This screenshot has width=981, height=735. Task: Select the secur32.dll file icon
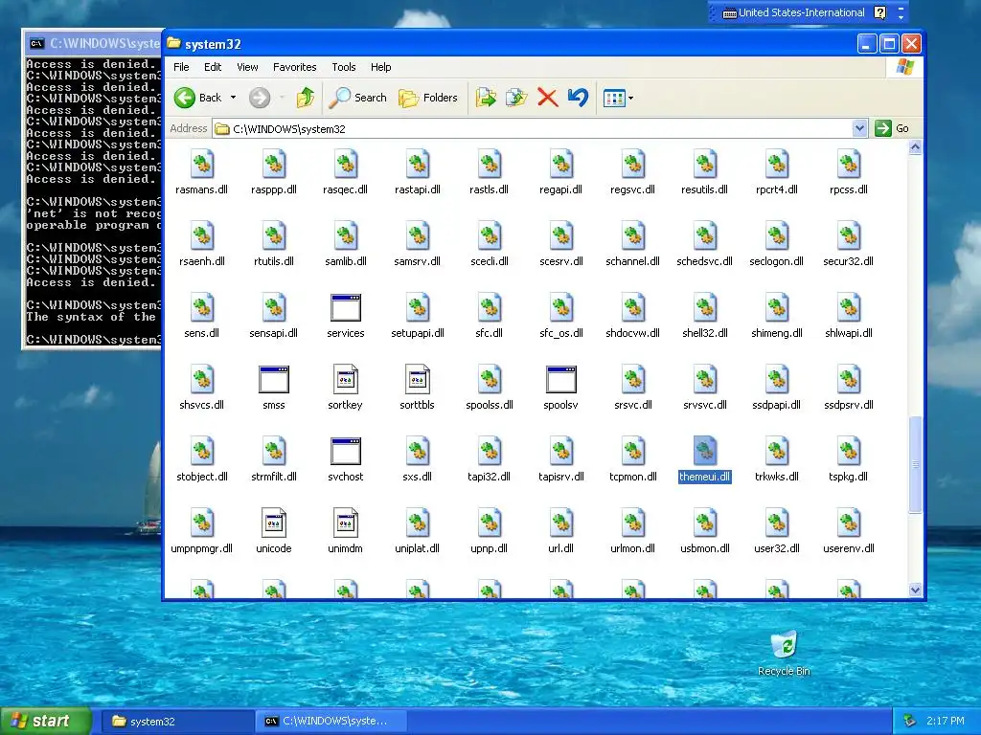(849, 235)
